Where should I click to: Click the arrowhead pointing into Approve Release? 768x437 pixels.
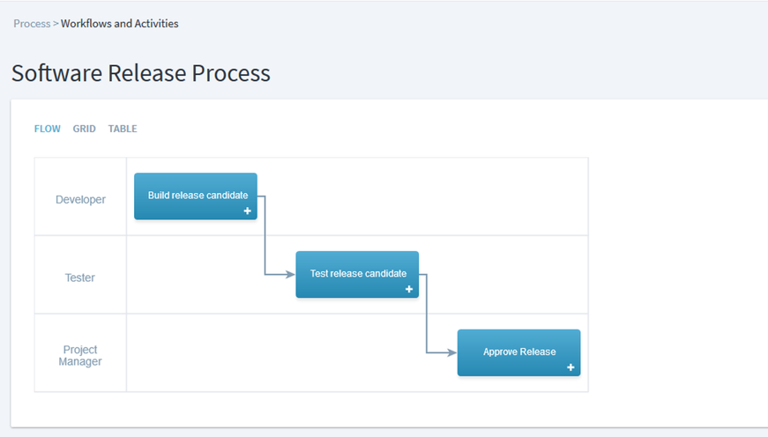451,352
